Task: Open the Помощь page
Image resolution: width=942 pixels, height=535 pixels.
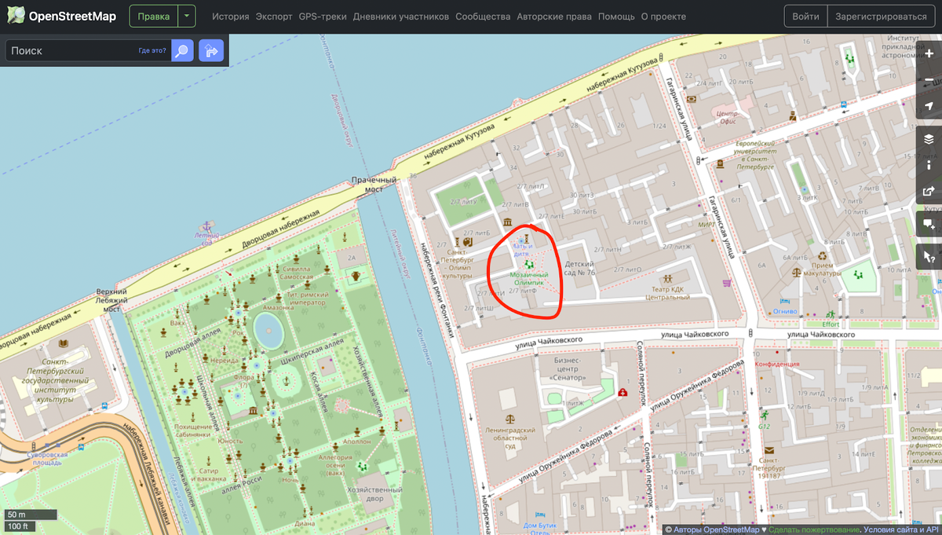Action: point(616,16)
